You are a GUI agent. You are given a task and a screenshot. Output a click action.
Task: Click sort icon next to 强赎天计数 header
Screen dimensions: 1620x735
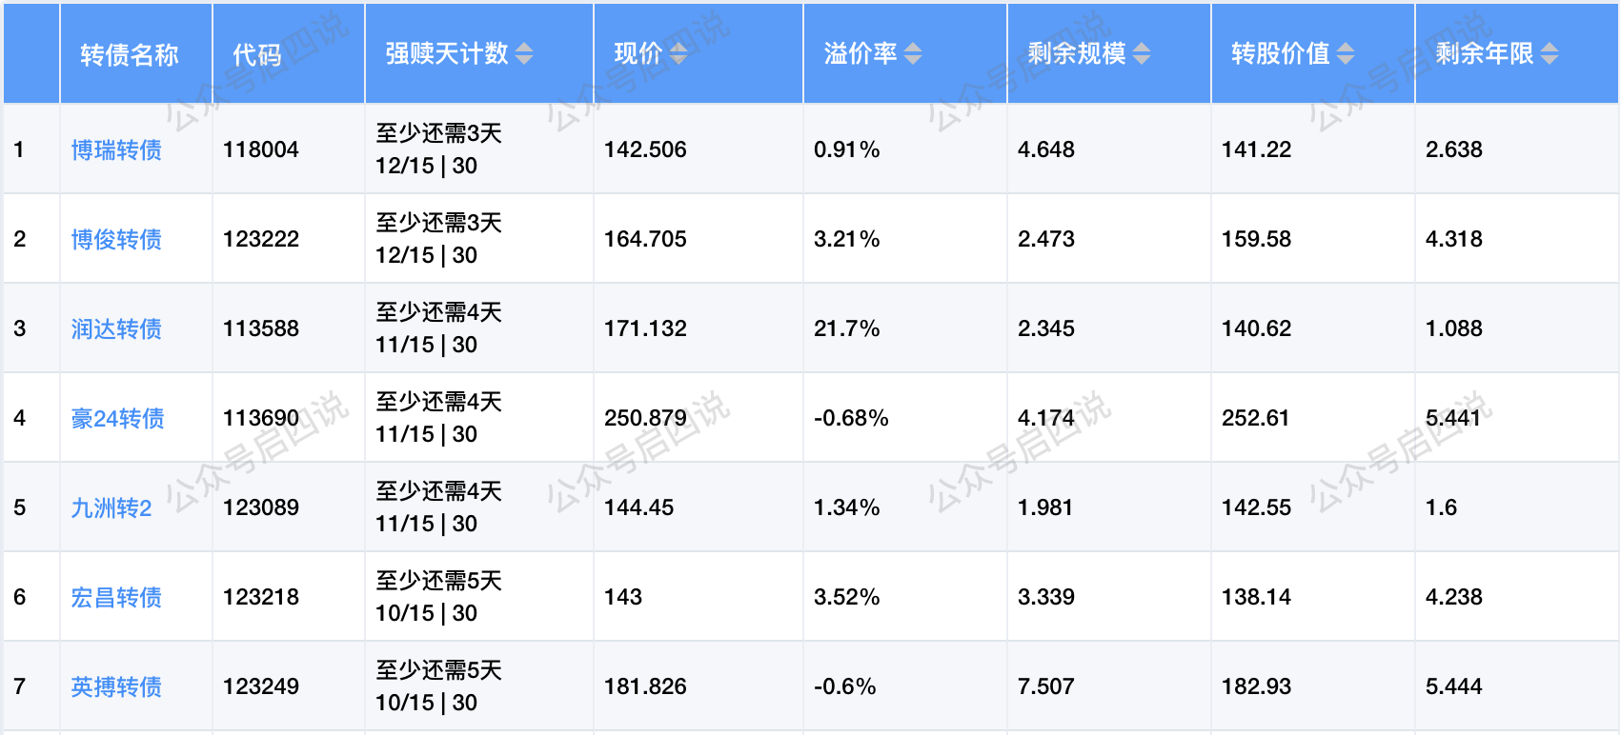[524, 54]
